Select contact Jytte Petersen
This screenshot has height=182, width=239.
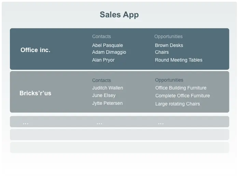pos(107,103)
